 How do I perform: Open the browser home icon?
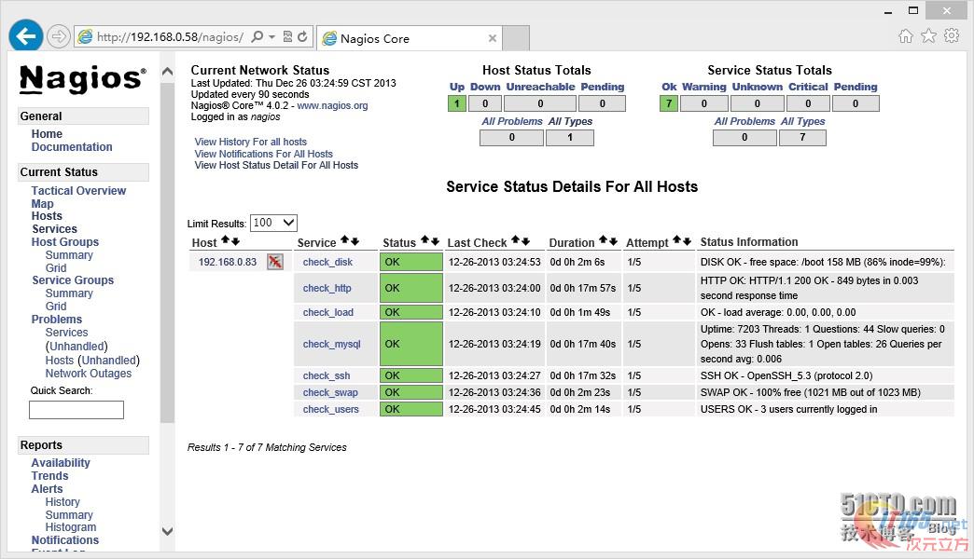point(906,36)
